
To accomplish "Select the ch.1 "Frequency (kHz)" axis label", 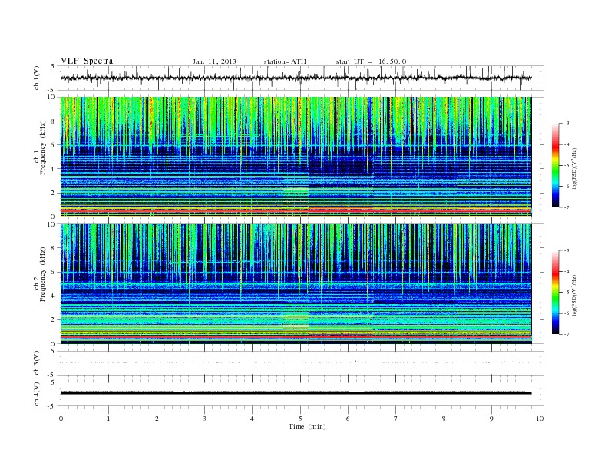I will pyautogui.click(x=43, y=147).
